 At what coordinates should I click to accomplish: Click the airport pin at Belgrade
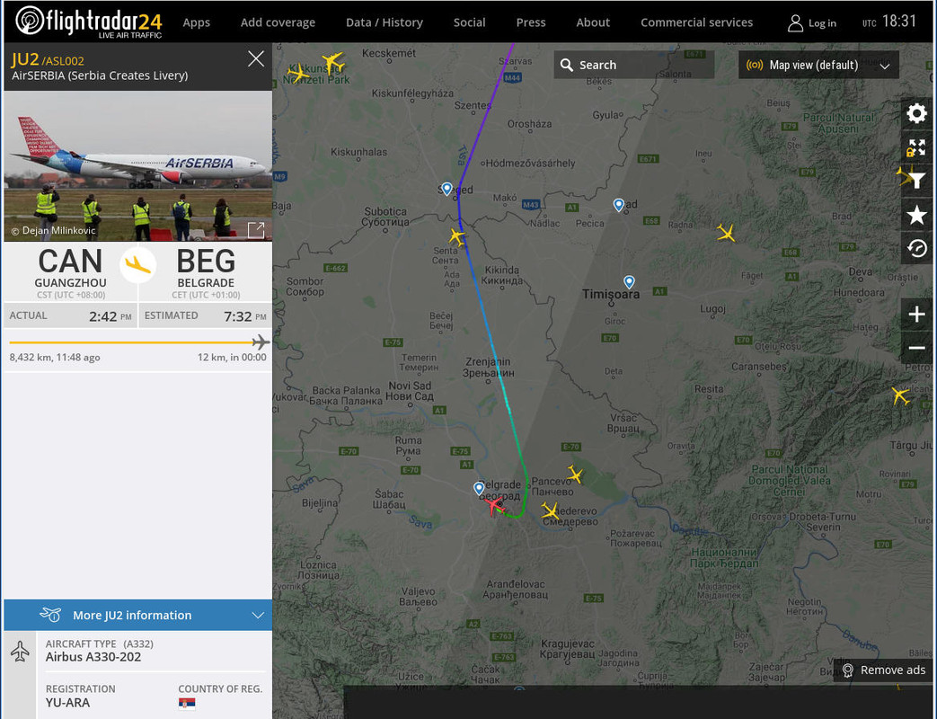479,488
